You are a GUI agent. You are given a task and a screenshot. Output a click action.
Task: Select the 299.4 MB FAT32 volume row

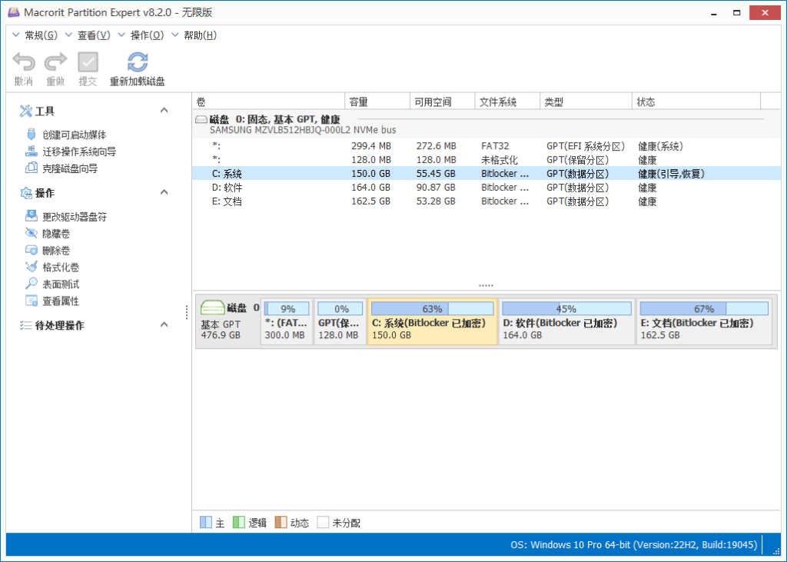click(486, 145)
